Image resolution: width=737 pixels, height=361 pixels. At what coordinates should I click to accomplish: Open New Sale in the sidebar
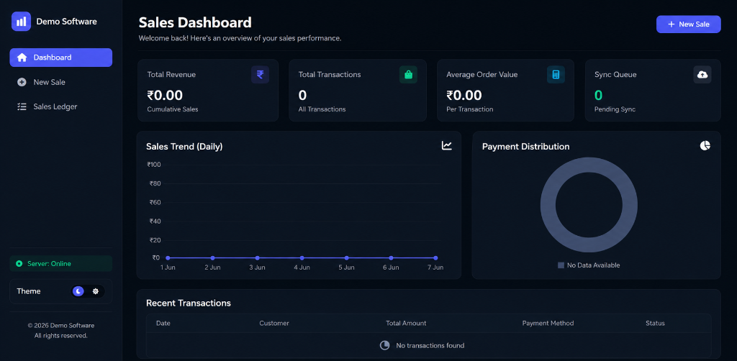coord(61,82)
